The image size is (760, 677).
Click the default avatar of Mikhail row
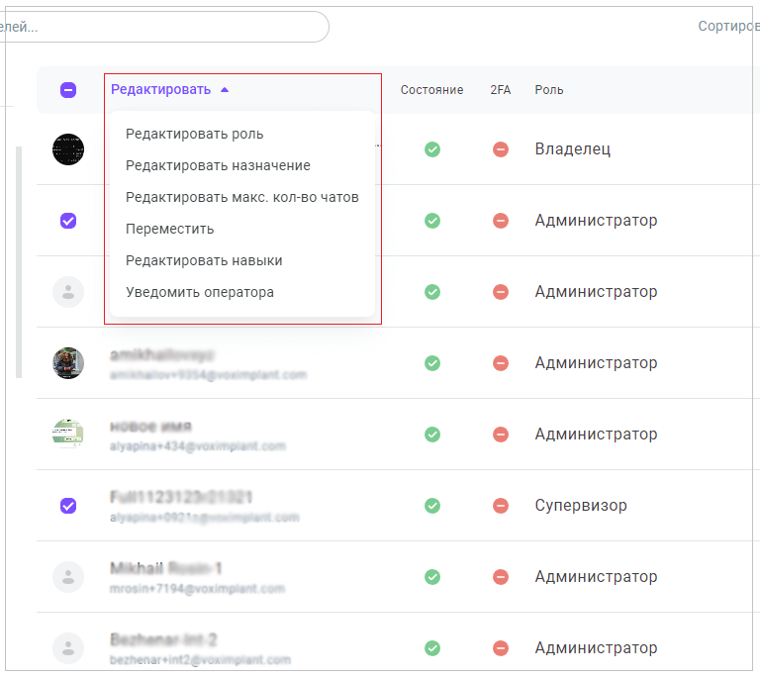[68, 577]
